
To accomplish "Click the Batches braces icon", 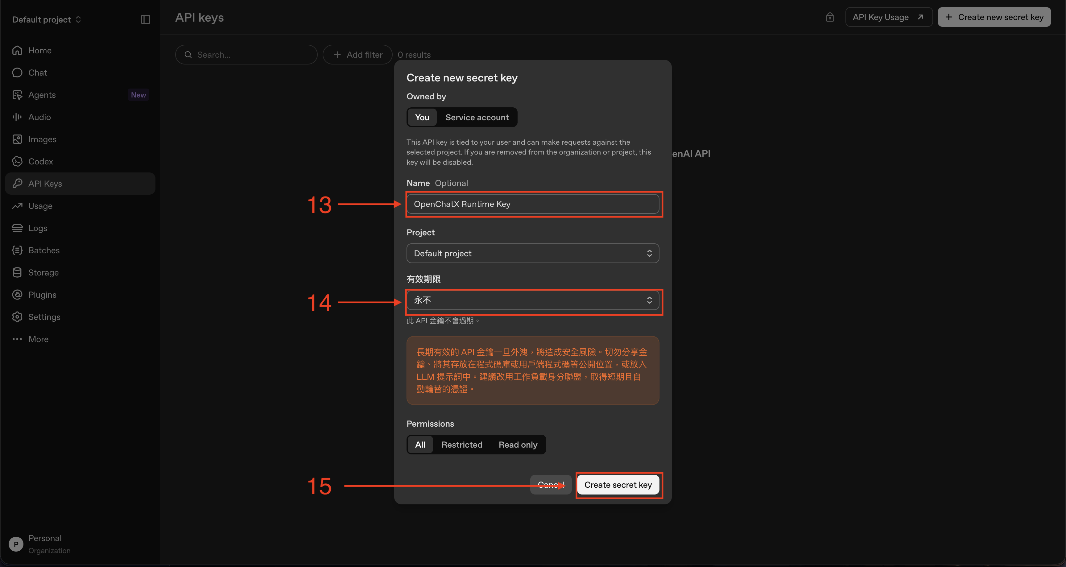I will click(17, 250).
